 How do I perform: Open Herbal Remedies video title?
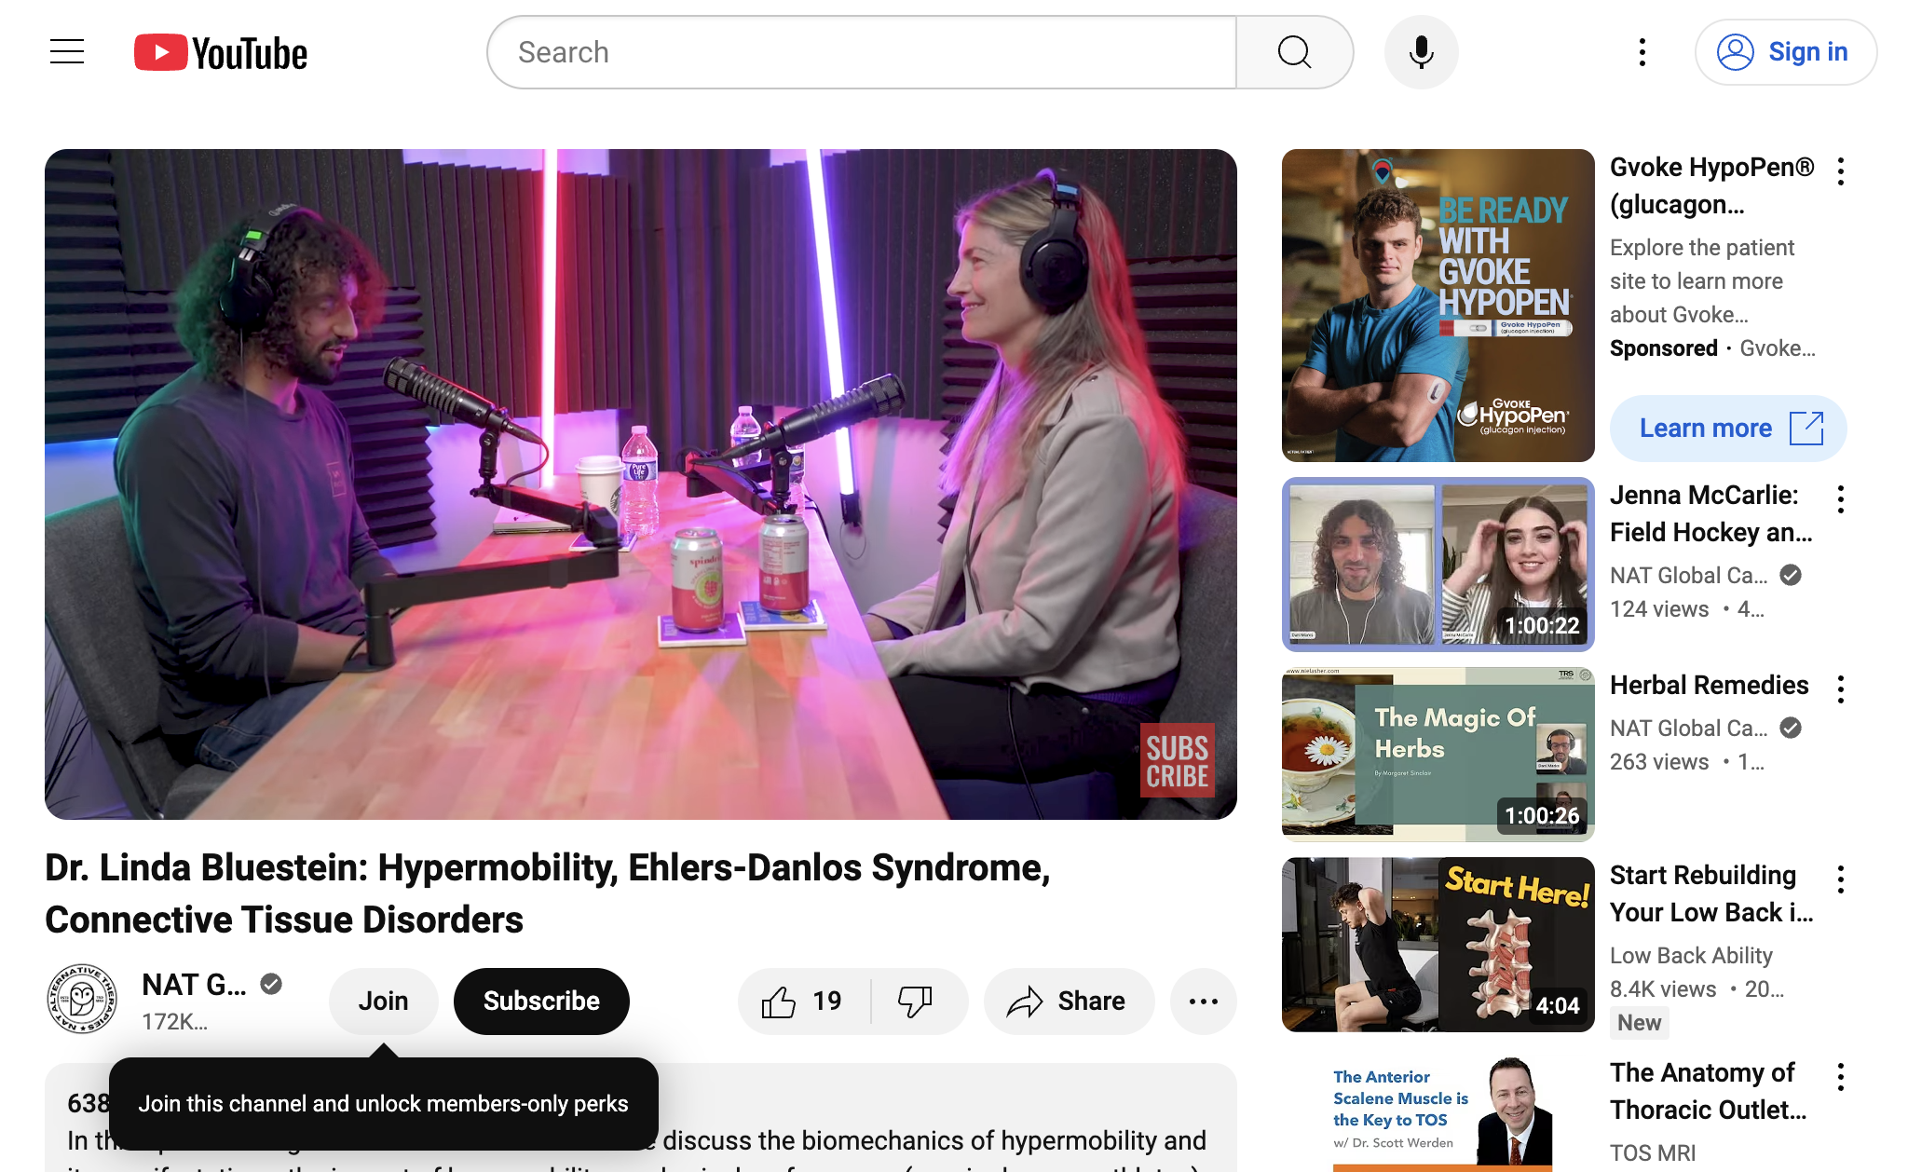click(x=1710, y=686)
